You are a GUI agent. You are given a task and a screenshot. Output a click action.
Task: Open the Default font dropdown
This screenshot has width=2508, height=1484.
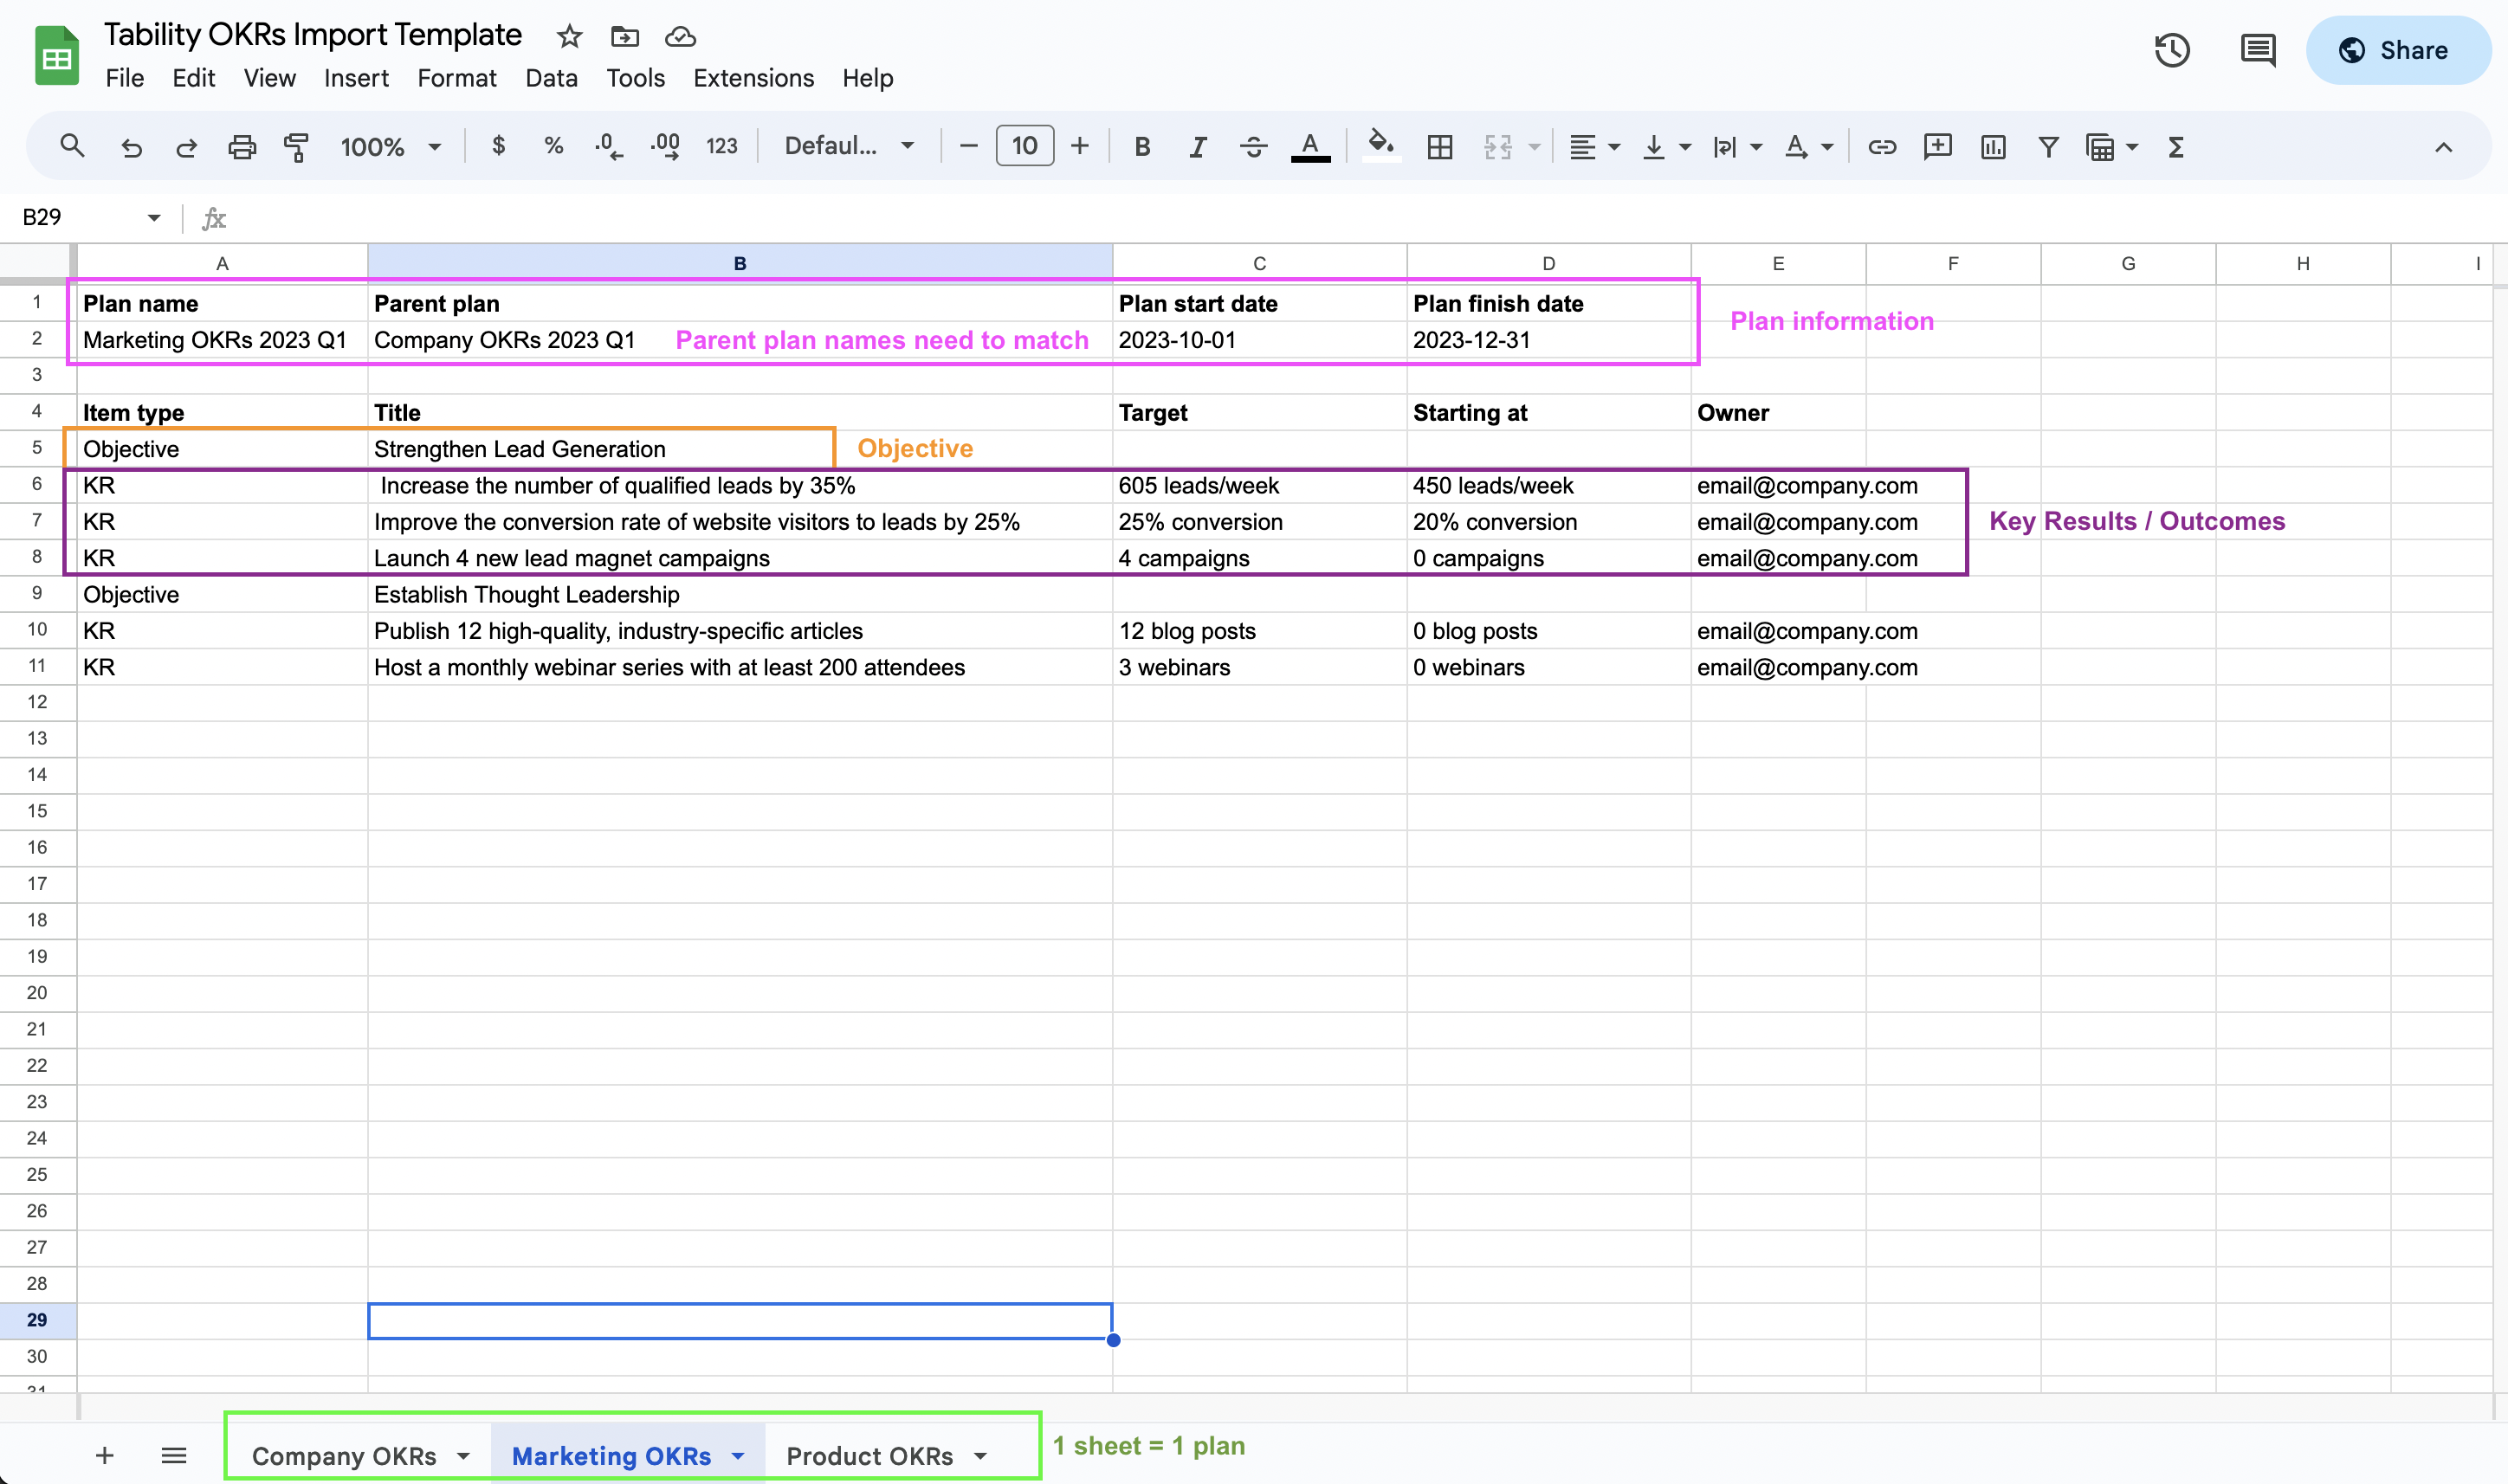click(x=849, y=146)
